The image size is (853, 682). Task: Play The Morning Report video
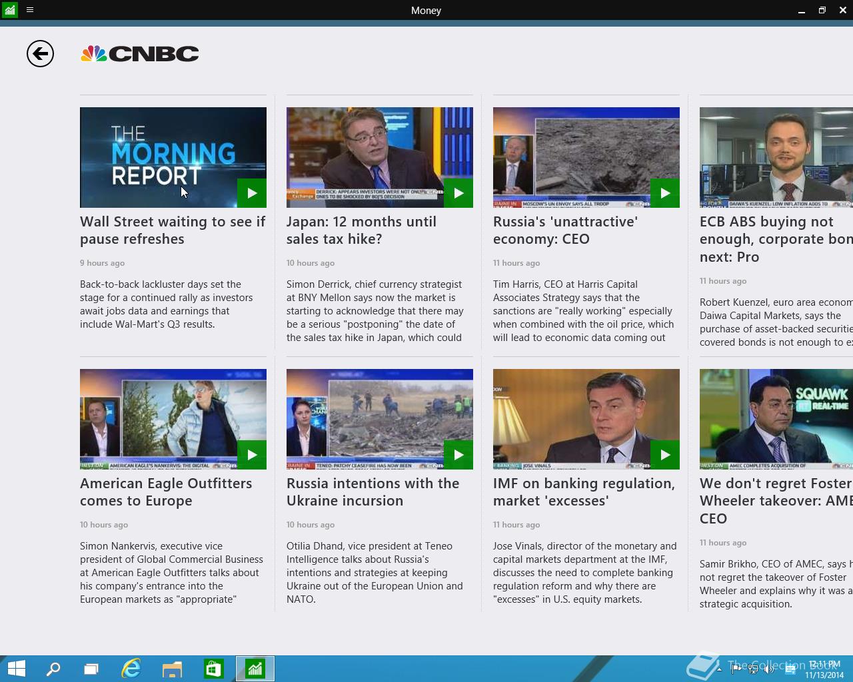click(252, 193)
